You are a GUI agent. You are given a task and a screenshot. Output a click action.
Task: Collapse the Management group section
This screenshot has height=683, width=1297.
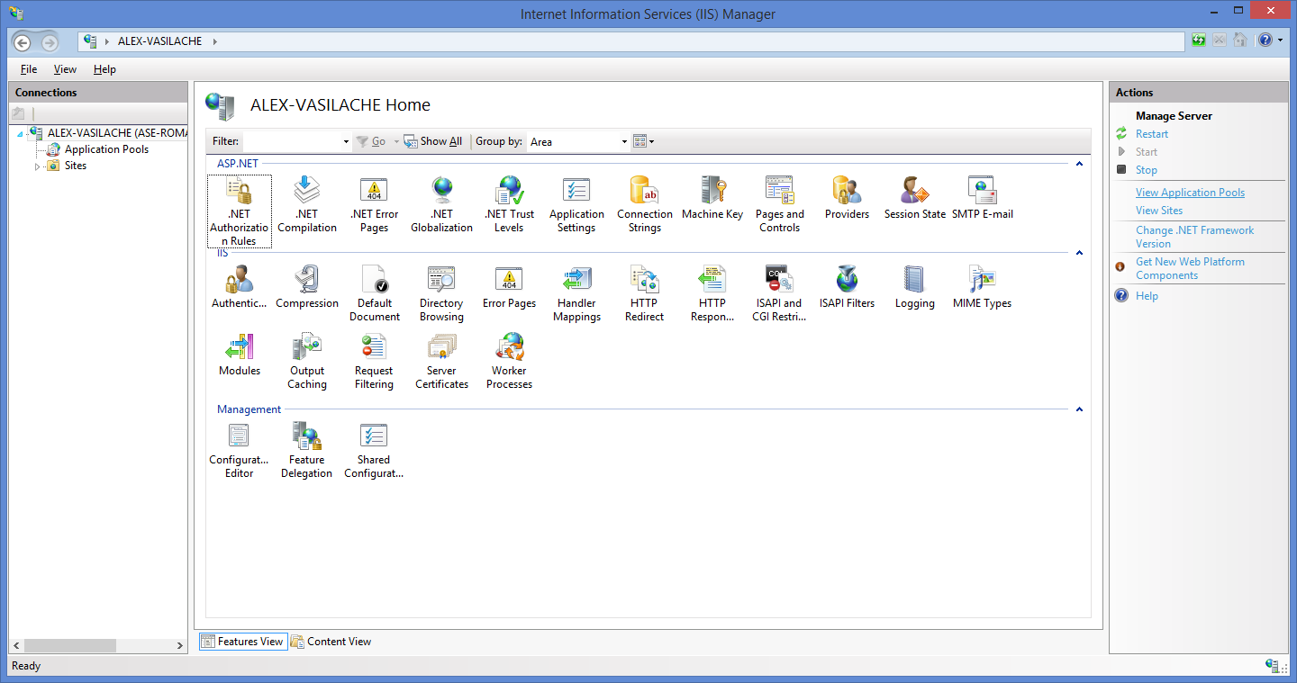tap(1078, 409)
